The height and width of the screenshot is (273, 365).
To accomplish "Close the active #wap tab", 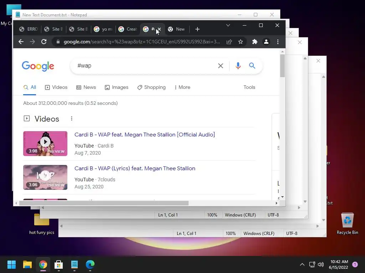I will pos(159,29).
